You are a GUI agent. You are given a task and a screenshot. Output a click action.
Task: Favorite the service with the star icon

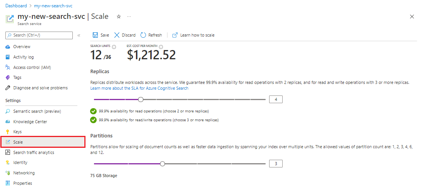coord(119,17)
